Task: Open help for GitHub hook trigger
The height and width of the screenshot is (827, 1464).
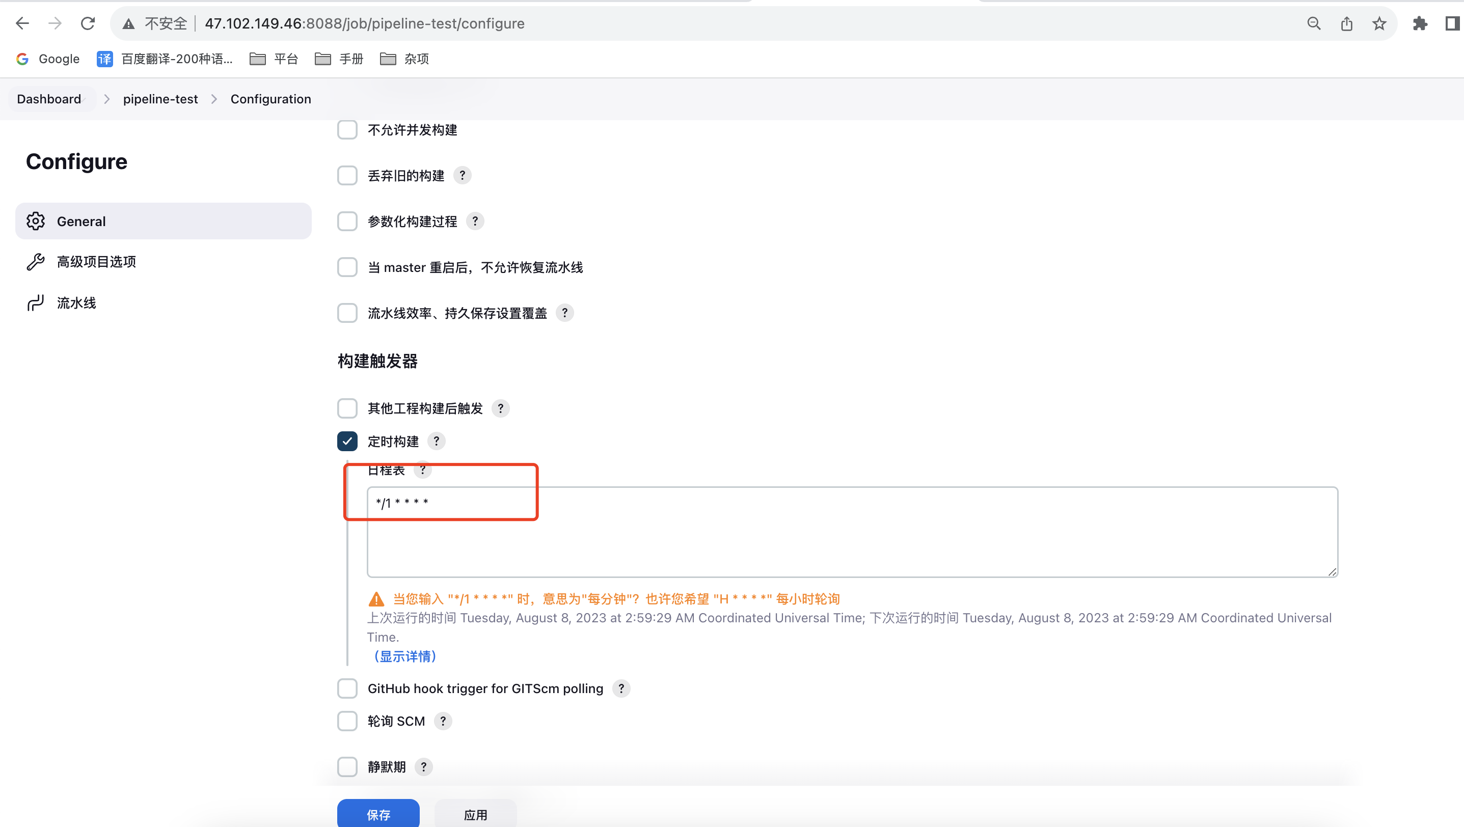Action: coord(621,688)
